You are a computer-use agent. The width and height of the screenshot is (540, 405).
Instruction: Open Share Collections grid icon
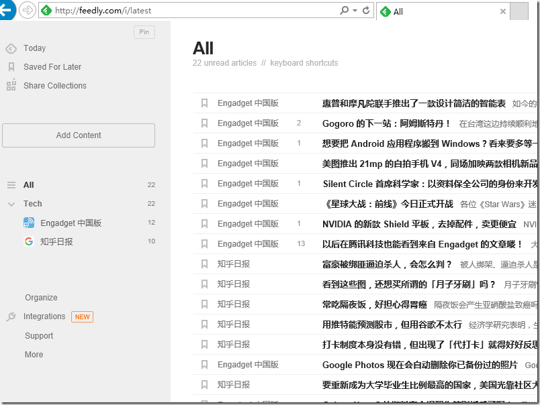[x=11, y=85]
